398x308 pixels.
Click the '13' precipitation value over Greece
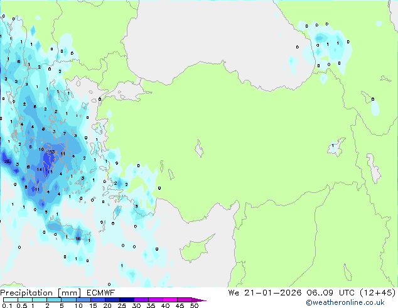coord(52,151)
